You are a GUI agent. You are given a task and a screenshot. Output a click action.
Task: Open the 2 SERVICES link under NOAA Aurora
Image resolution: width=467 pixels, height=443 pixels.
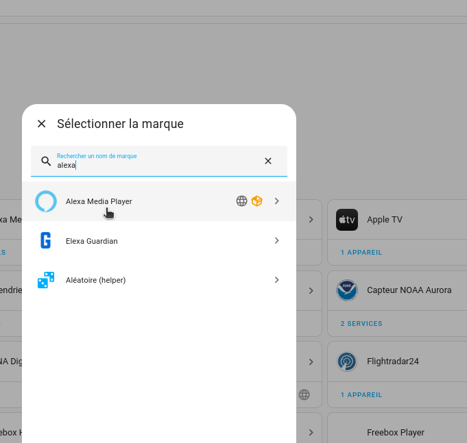pyautogui.click(x=361, y=323)
